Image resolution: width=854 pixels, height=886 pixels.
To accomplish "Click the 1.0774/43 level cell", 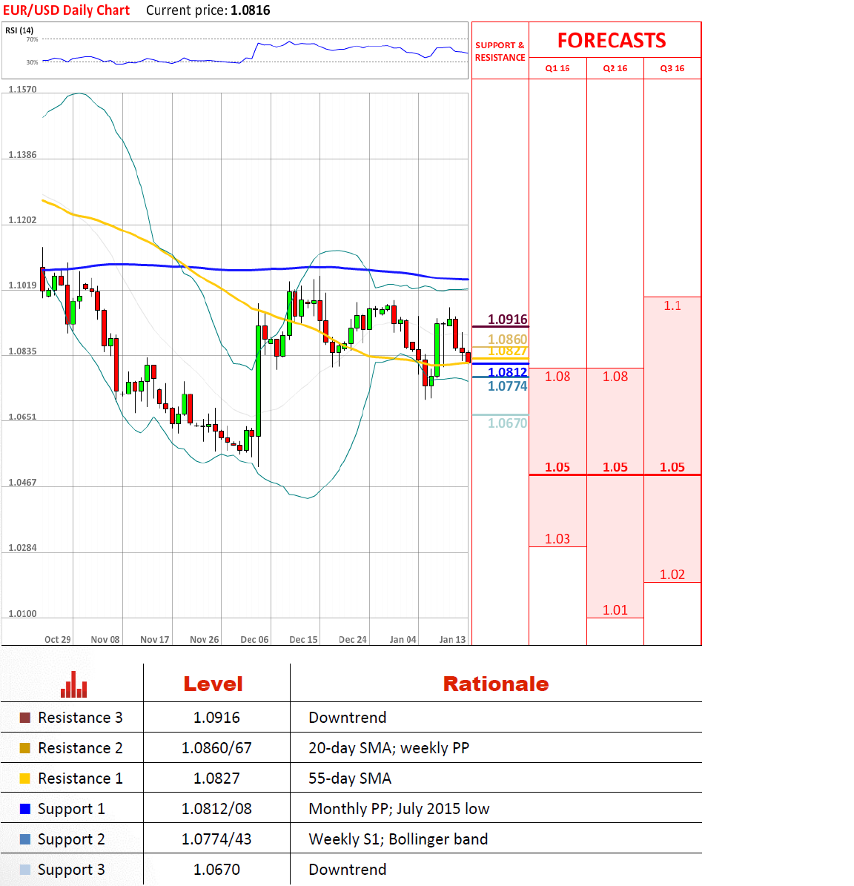I will pyautogui.click(x=216, y=840).
